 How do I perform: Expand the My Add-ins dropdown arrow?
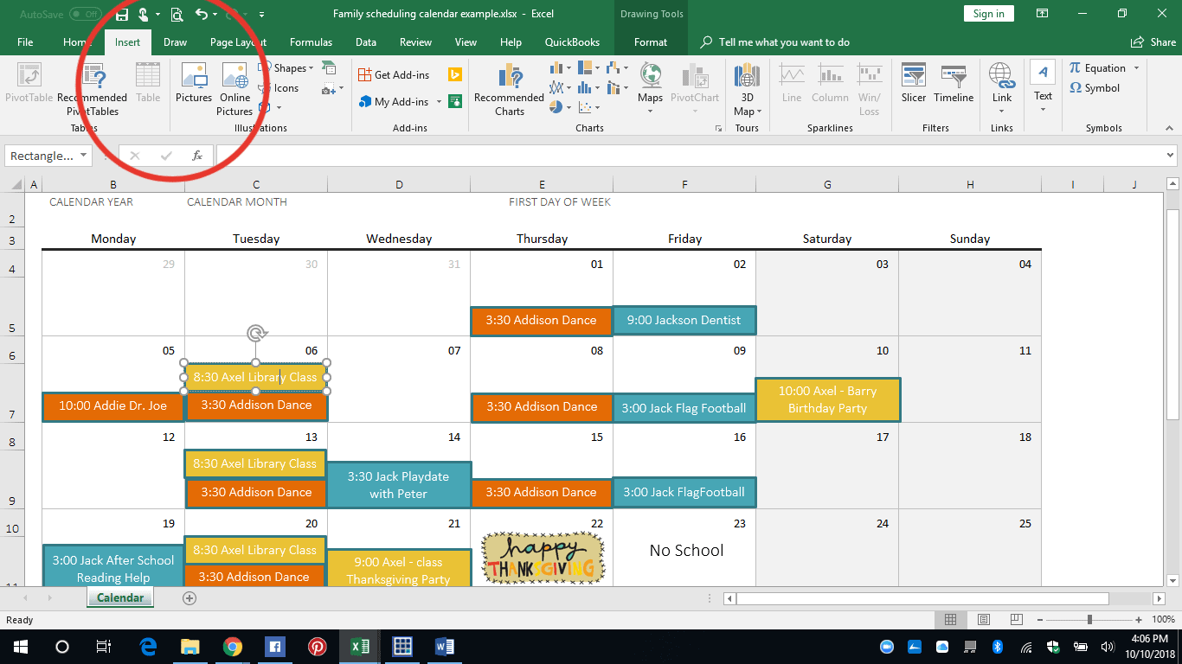click(x=439, y=102)
